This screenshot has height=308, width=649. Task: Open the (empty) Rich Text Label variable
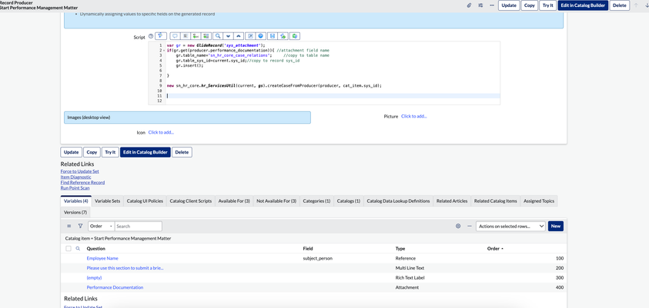(x=94, y=278)
